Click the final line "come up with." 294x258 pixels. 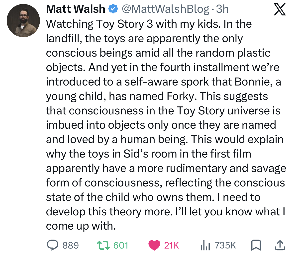81,226
